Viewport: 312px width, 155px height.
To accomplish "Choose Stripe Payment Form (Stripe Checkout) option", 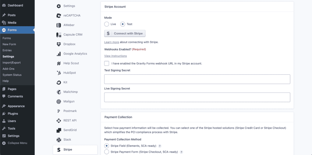I will pos(107,152).
